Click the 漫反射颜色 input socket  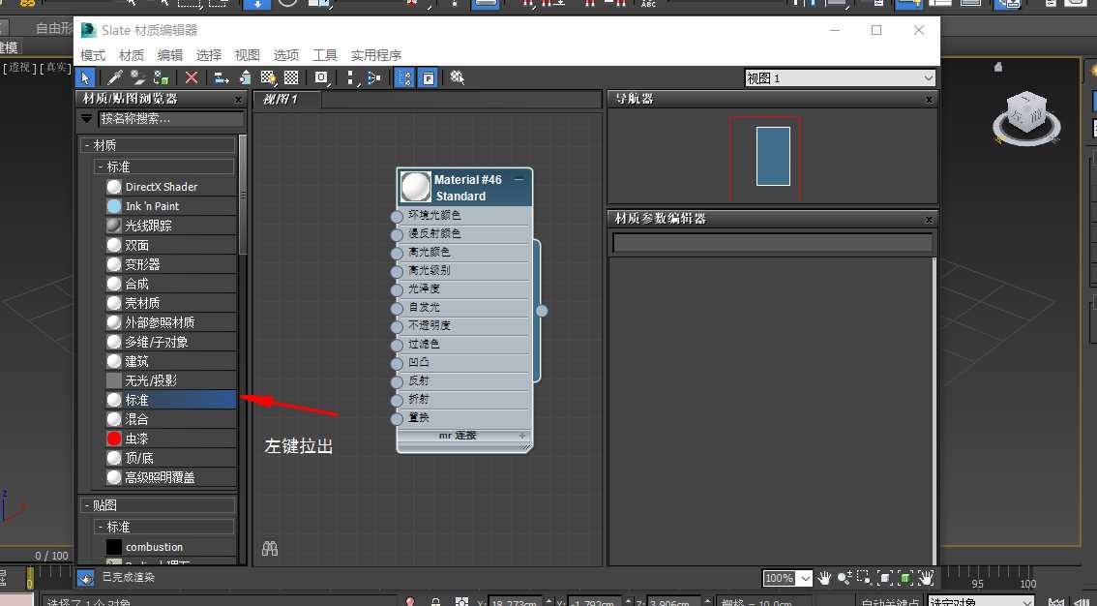coord(397,234)
